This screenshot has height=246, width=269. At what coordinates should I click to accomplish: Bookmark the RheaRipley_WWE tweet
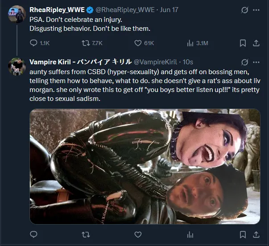click(243, 43)
